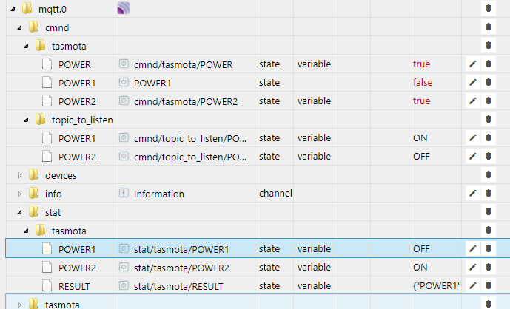510x309 pixels.
Task: Delete the cmnd/tasmota/POWER object
Action: [x=489, y=64]
